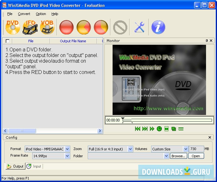Click the red ball with yellow wedge
The height and width of the screenshot is (182, 217).
pos(101,27)
